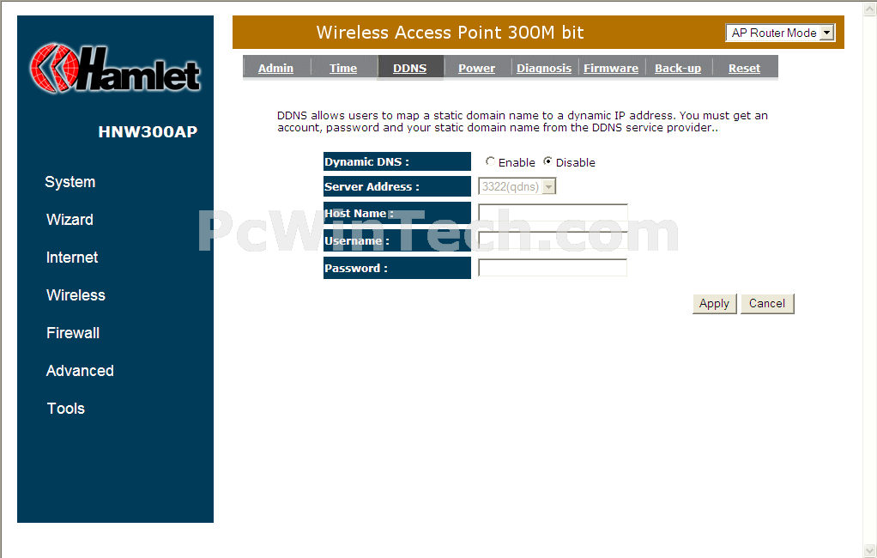The image size is (877, 558).
Task: Select the Reset tab
Action: point(745,69)
